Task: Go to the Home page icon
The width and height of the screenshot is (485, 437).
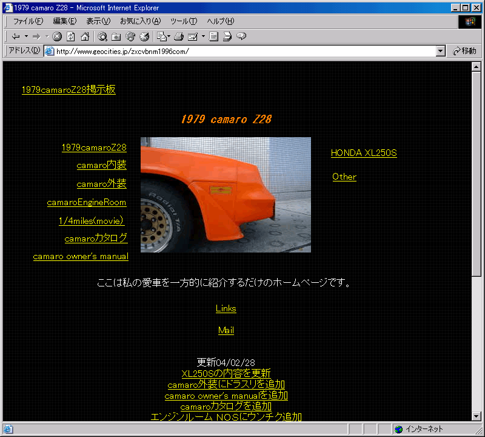Action: pyautogui.click(x=85, y=36)
